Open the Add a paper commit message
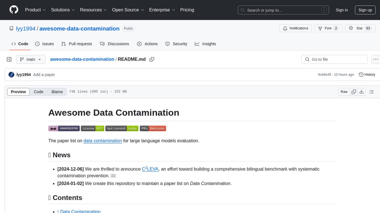 [44, 75]
